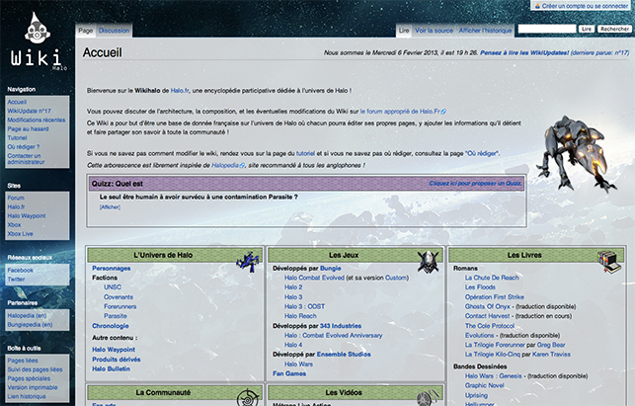The image size is (635, 406).
Task: Click Contacter un administrateur link
Action: (26, 159)
